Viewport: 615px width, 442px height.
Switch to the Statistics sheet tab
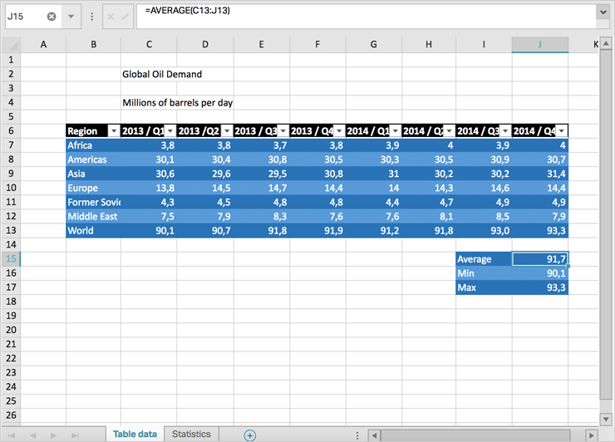click(191, 434)
